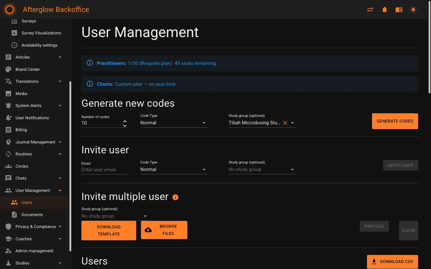Click Download Template button
The height and width of the screenshot is (269, 431).
coord(109,230)
